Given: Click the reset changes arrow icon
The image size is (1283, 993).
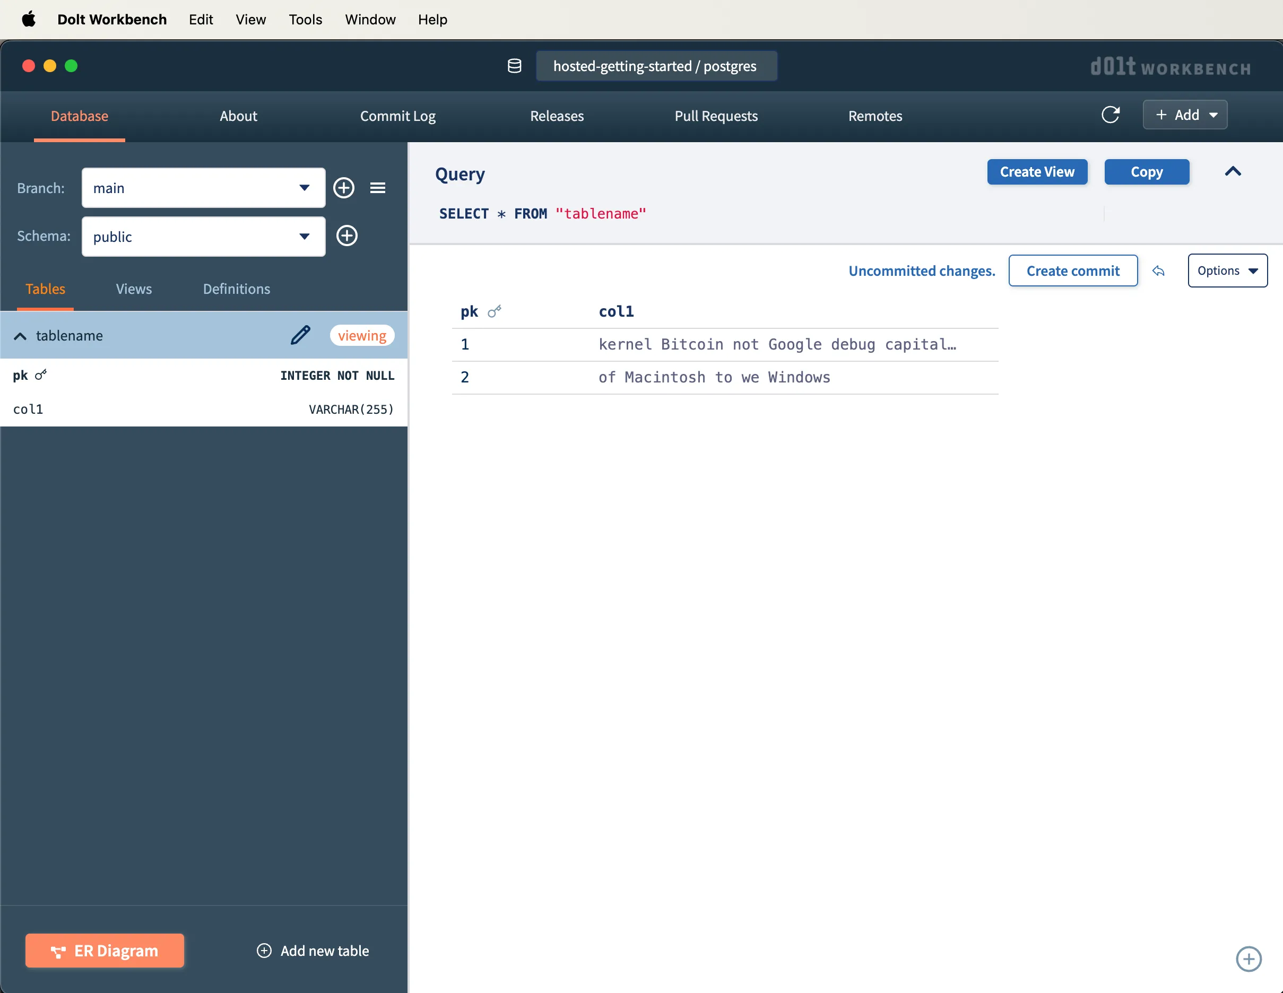Looking at the screenshot, I should [1158, 271].
